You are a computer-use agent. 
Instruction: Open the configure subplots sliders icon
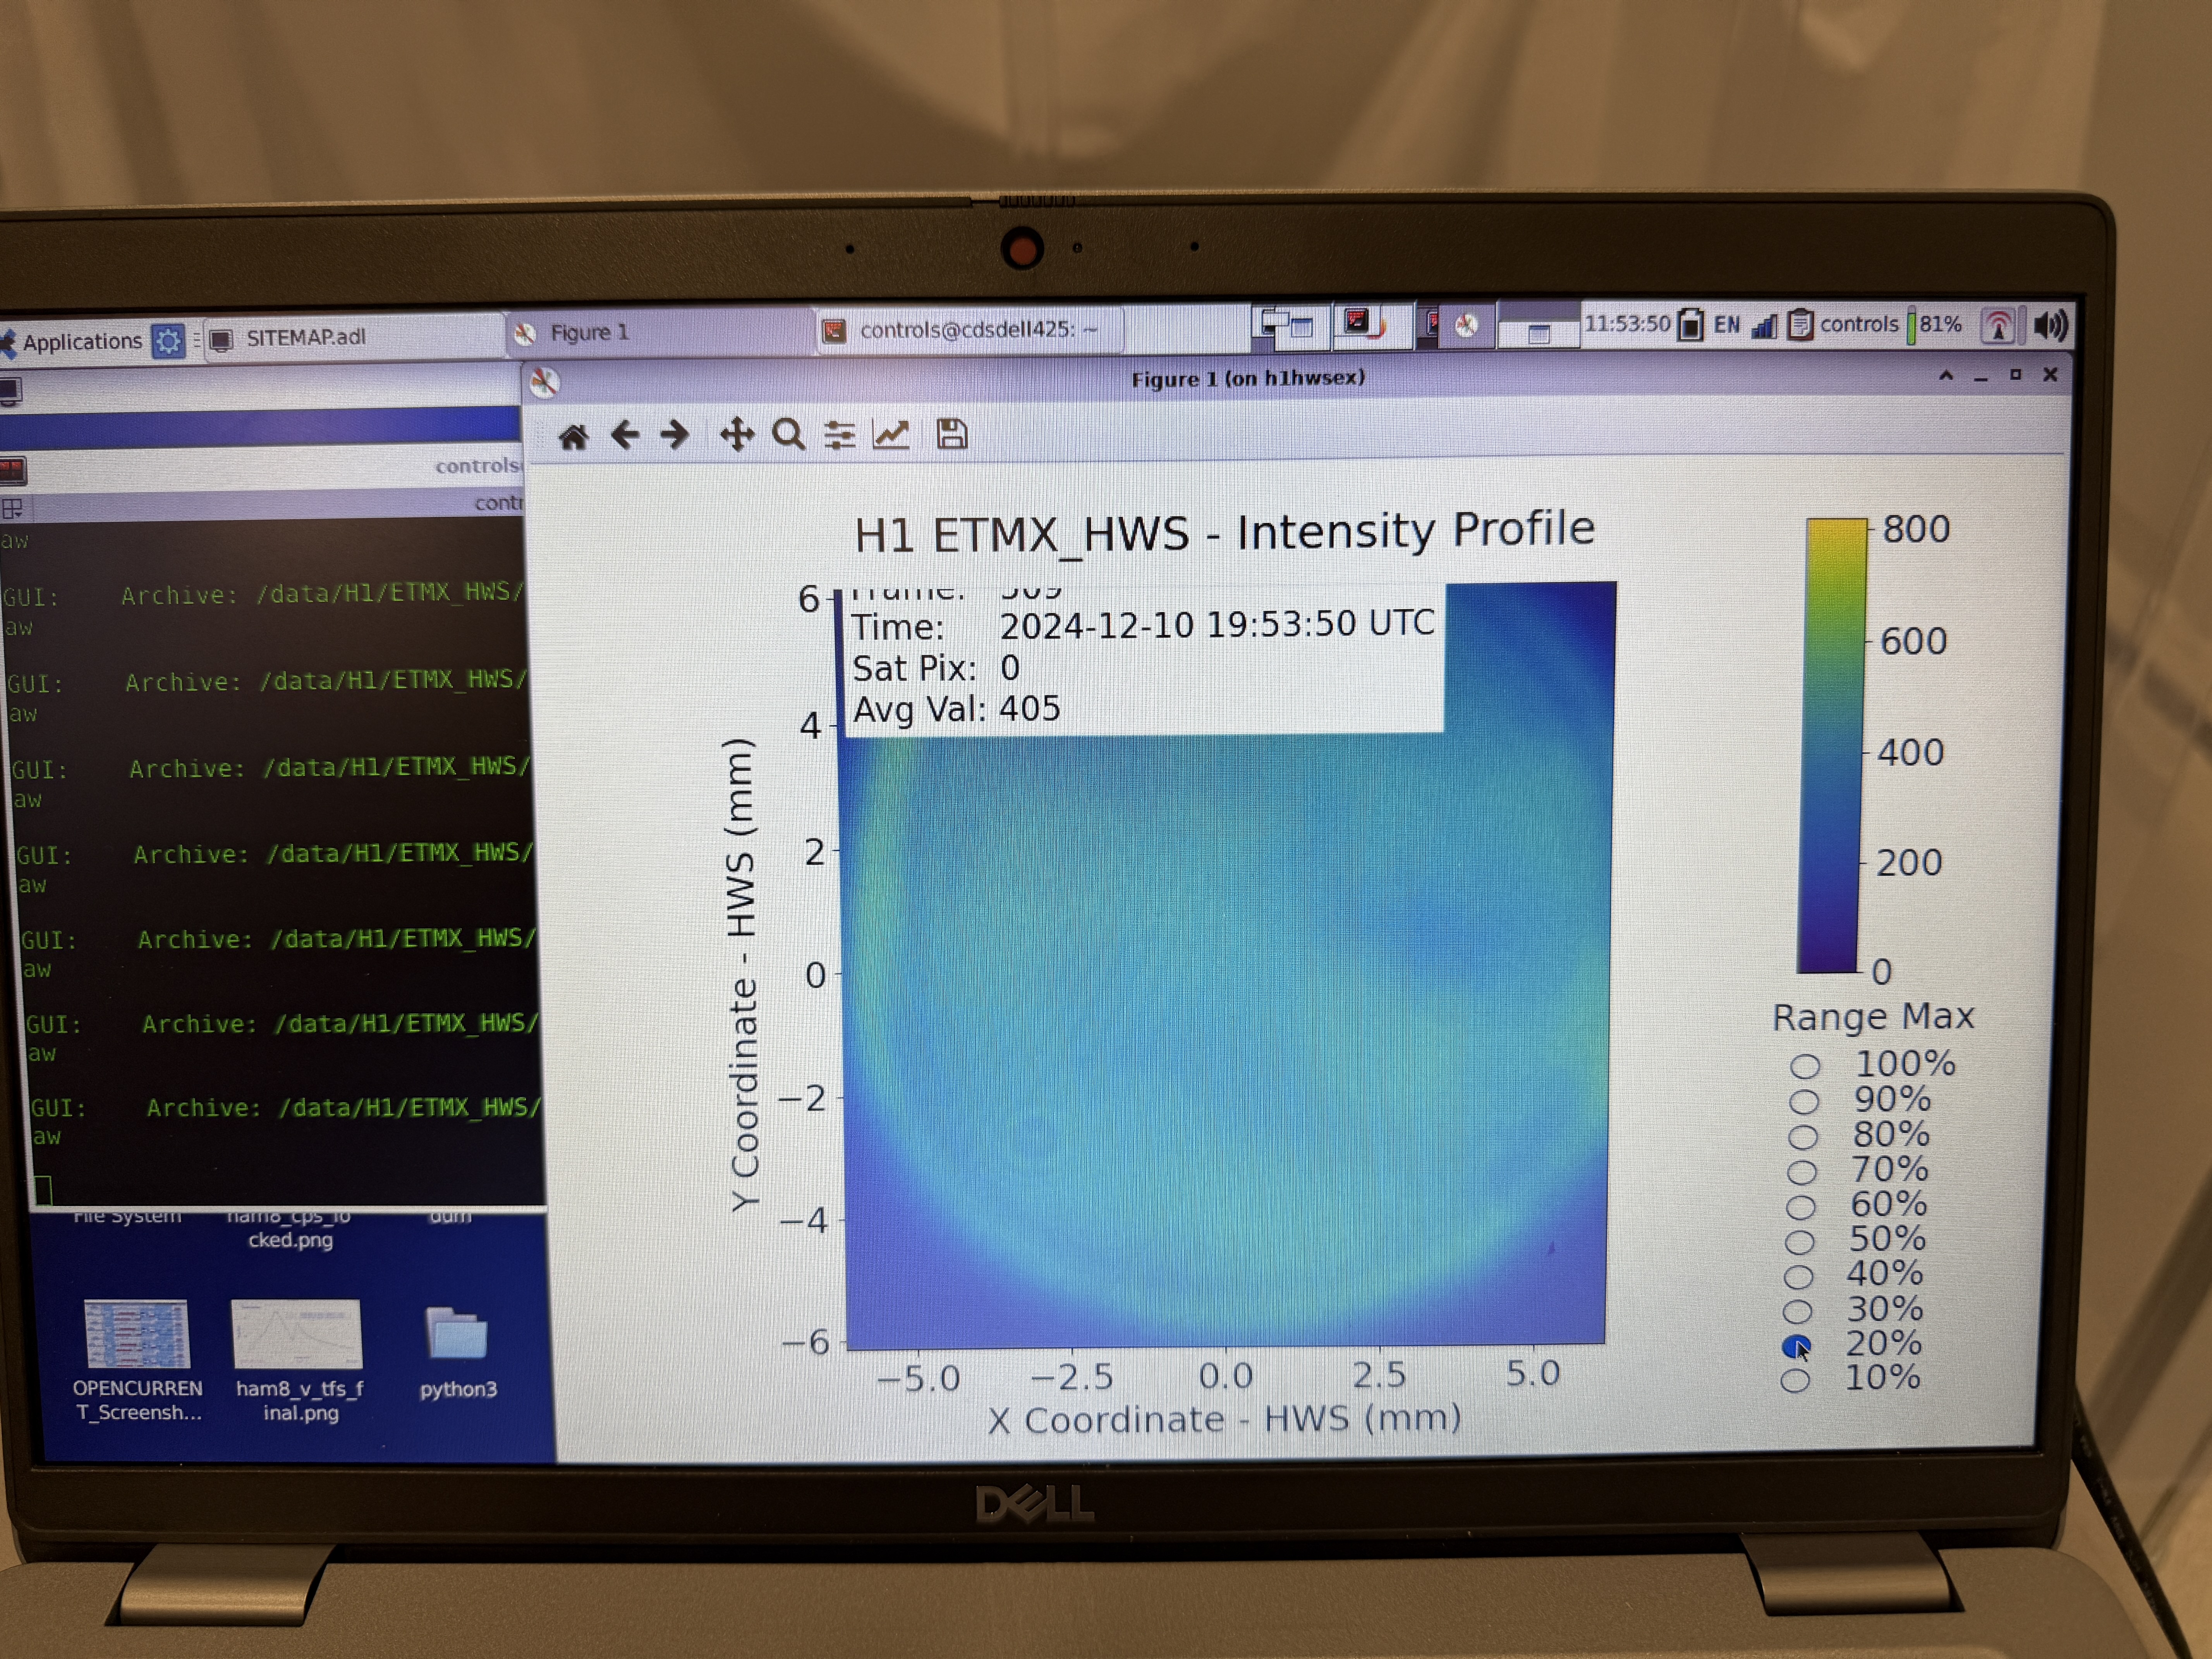(839, 435)
